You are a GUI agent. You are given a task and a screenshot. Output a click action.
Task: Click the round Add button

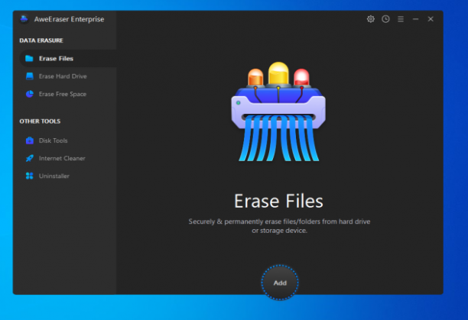[x=280, y=283]
